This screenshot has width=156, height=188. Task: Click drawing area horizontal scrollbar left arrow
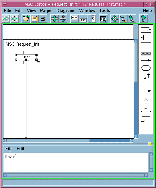[5, 141]
